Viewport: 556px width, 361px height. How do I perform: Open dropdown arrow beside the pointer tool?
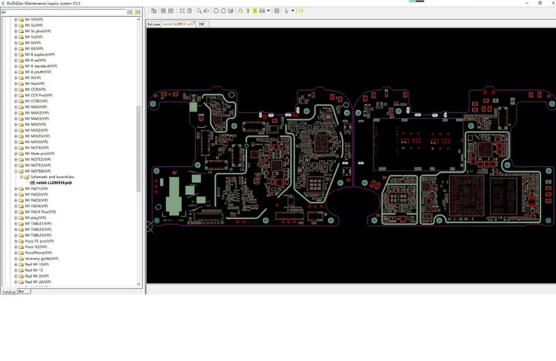292,11
